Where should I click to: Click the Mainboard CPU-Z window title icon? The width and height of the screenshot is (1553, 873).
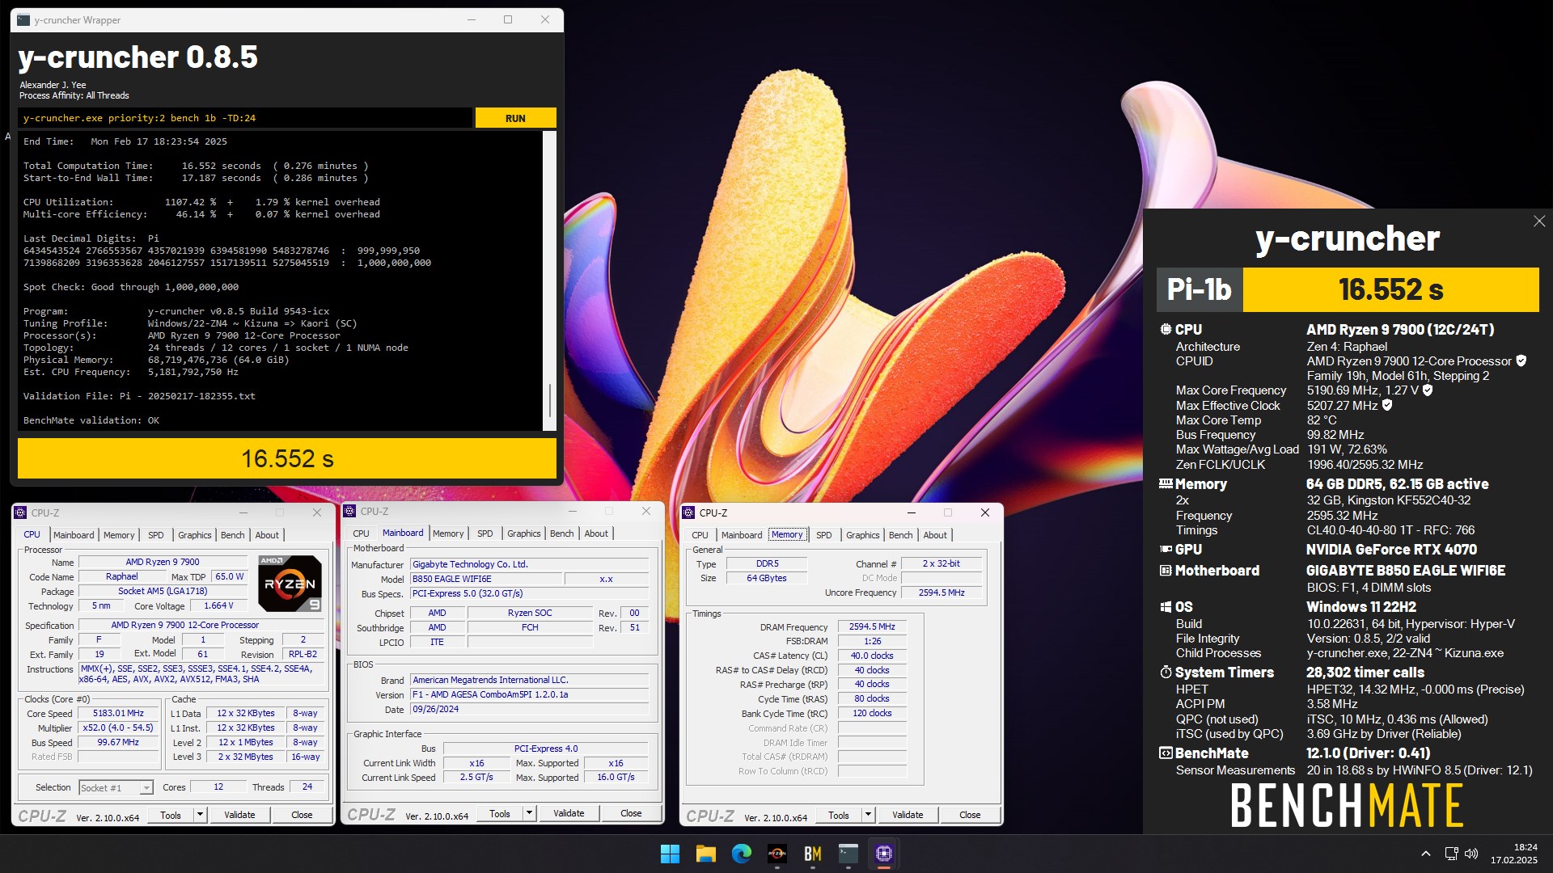click(x=350, y=511)
